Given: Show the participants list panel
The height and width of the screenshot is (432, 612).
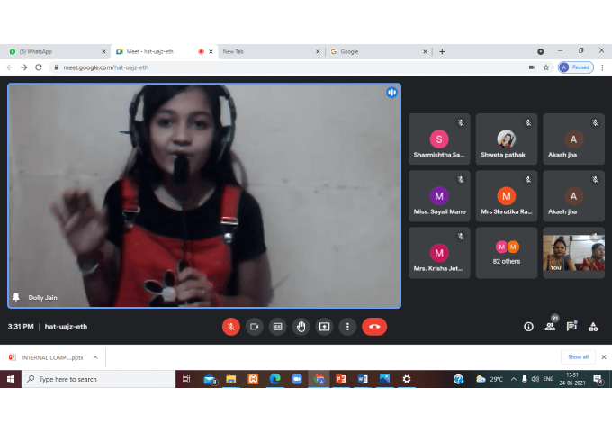Looking at the screenshot, I should tap(550, 327).
